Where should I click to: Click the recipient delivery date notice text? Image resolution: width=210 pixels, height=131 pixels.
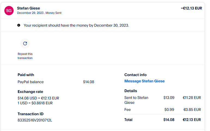tap(76, 25)
